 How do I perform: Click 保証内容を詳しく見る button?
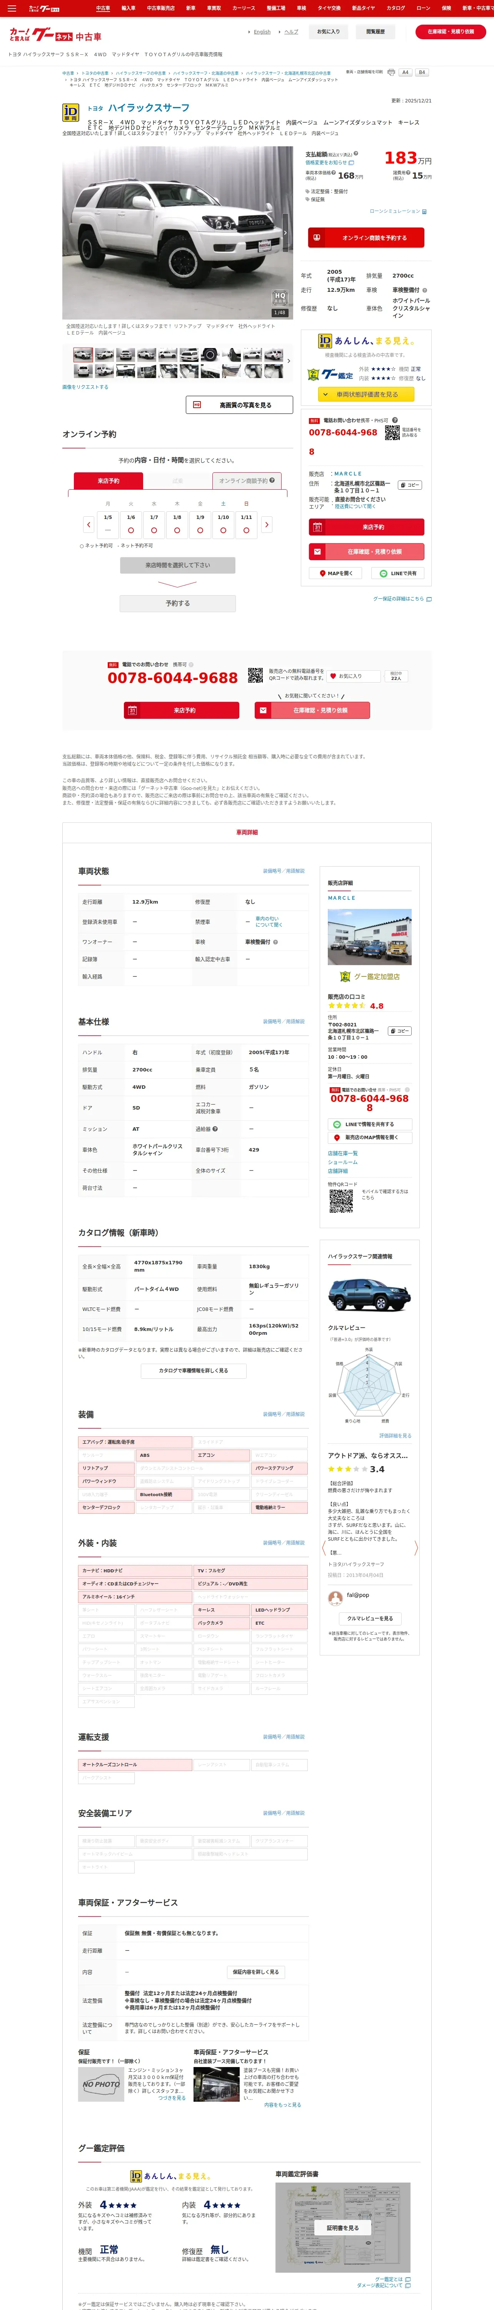(255, 1972)
